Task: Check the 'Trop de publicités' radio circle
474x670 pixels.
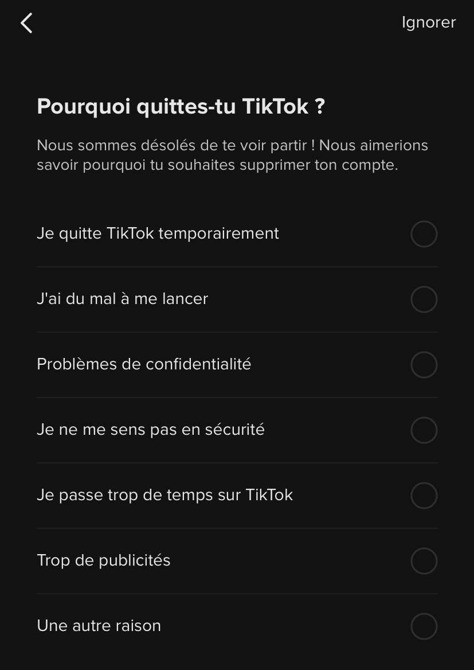Action: coord(424,561)
